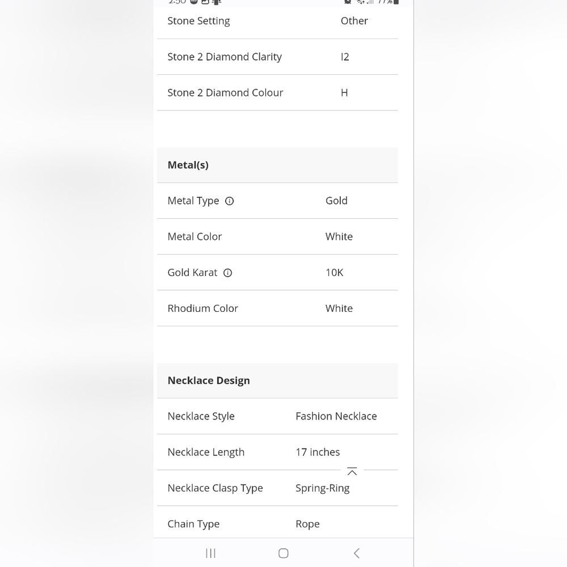Click the Stone 2 Diamond Clarity row
Screen dimensions: 567x567
point(277,57)
